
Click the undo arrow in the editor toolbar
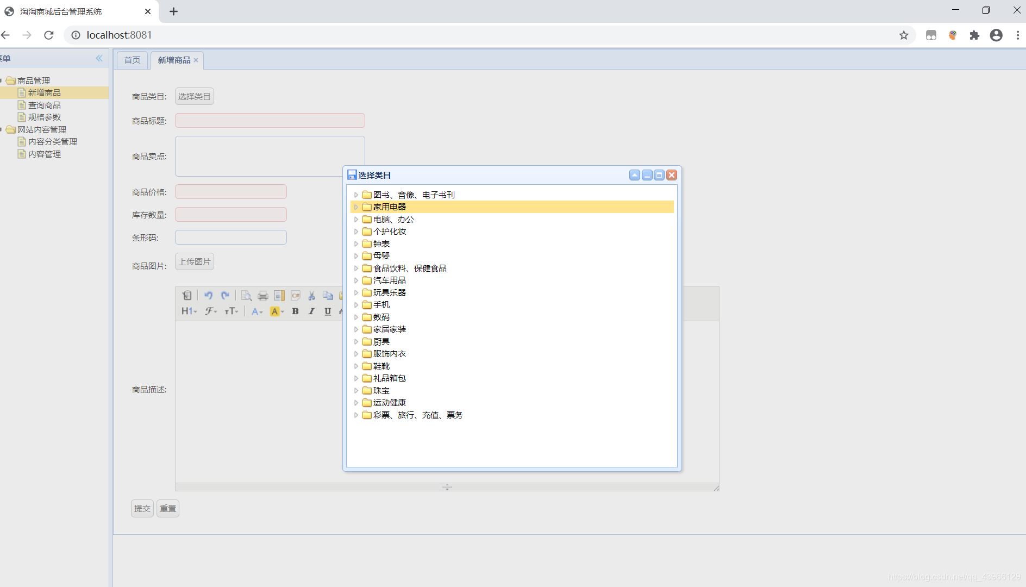[x=208, y=296]
